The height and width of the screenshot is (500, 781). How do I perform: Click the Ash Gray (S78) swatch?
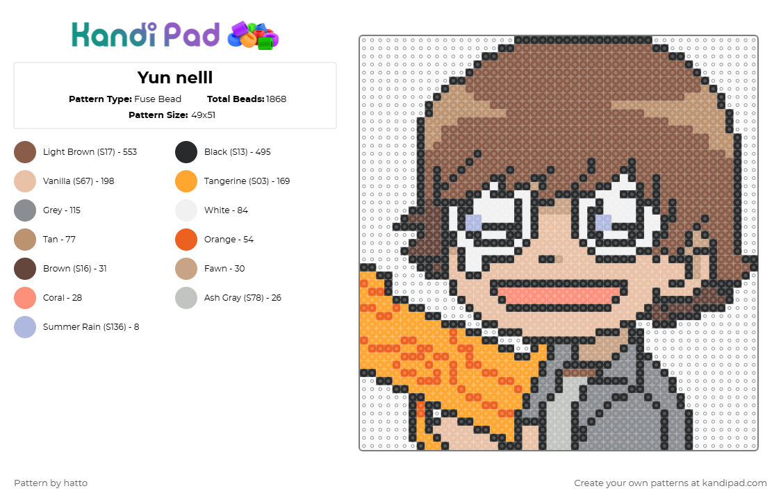[x=186, y=298]
